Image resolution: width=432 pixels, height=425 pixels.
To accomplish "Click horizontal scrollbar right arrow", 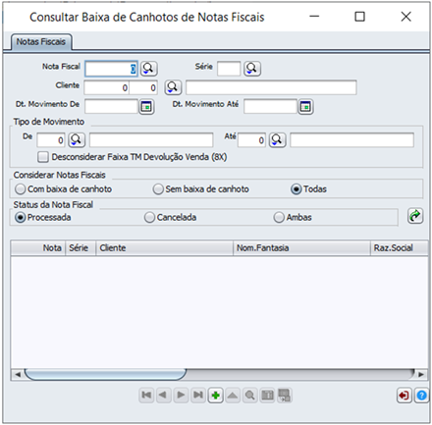I will tap(421, 374).
